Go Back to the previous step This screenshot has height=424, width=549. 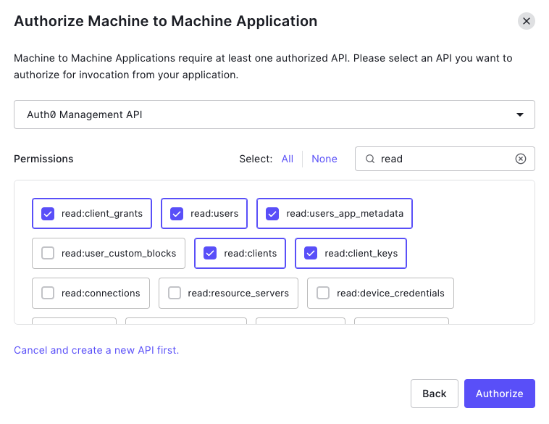pyautogui.click(x=434, y=394)
